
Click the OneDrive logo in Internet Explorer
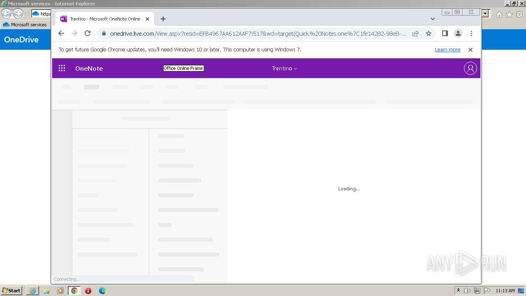point(21,39)
